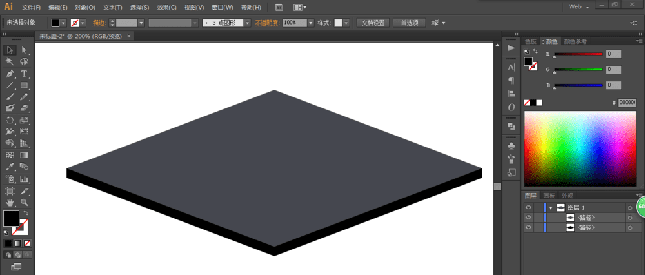The width and height of the screenshot is (645, 275).
Task: Choose the Direct Selection tool
Action: [x=24, y=50]
